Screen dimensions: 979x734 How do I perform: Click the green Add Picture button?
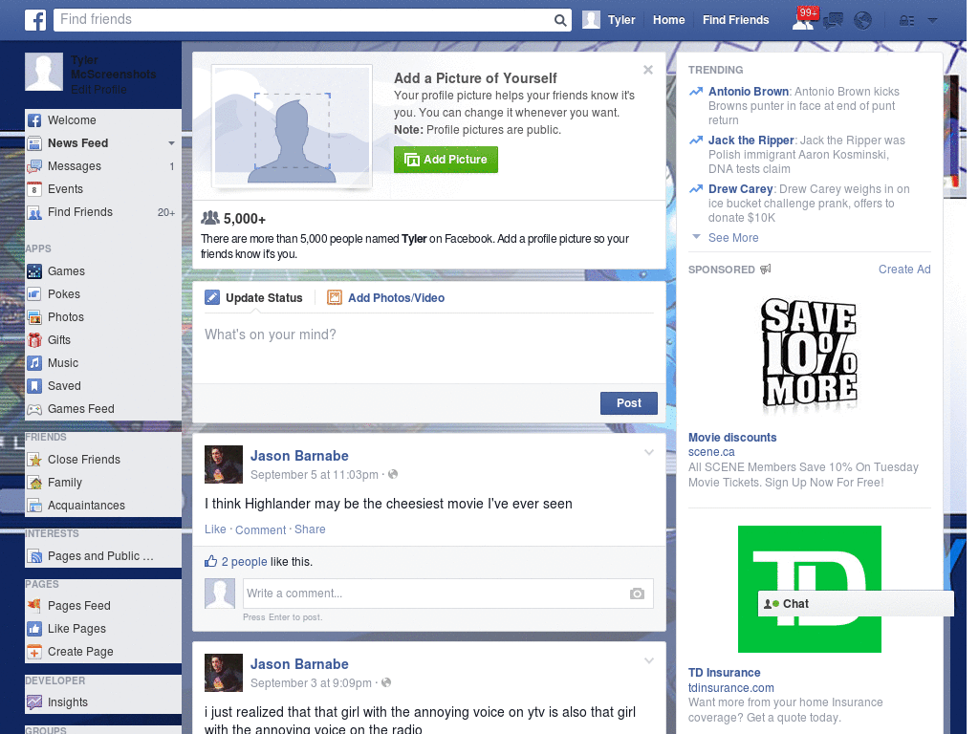[x=446, y=160]
